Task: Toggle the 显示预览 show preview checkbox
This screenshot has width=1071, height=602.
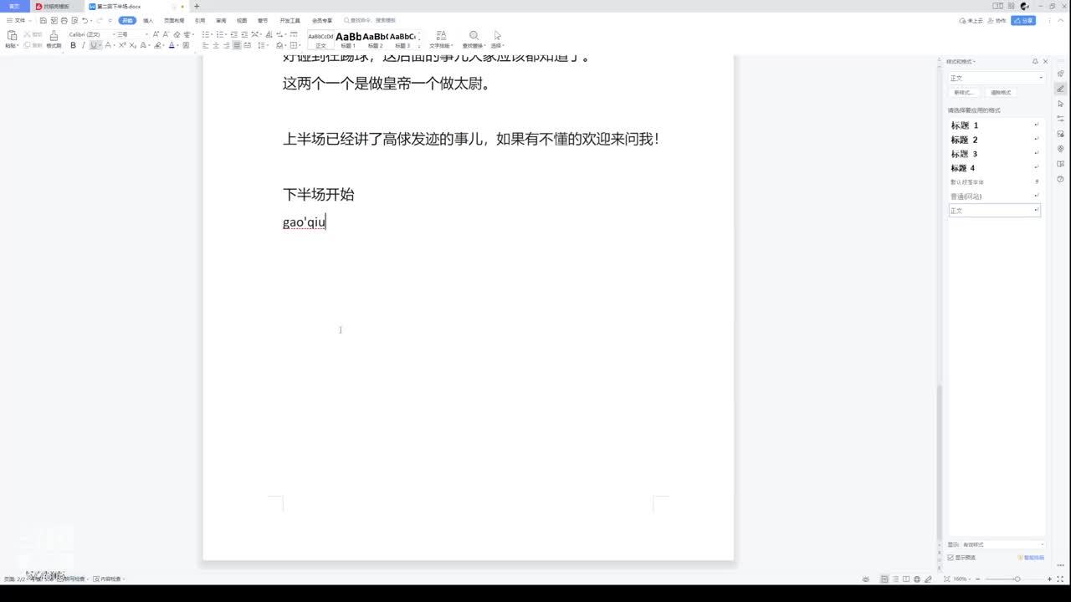Action: (951, 558)
